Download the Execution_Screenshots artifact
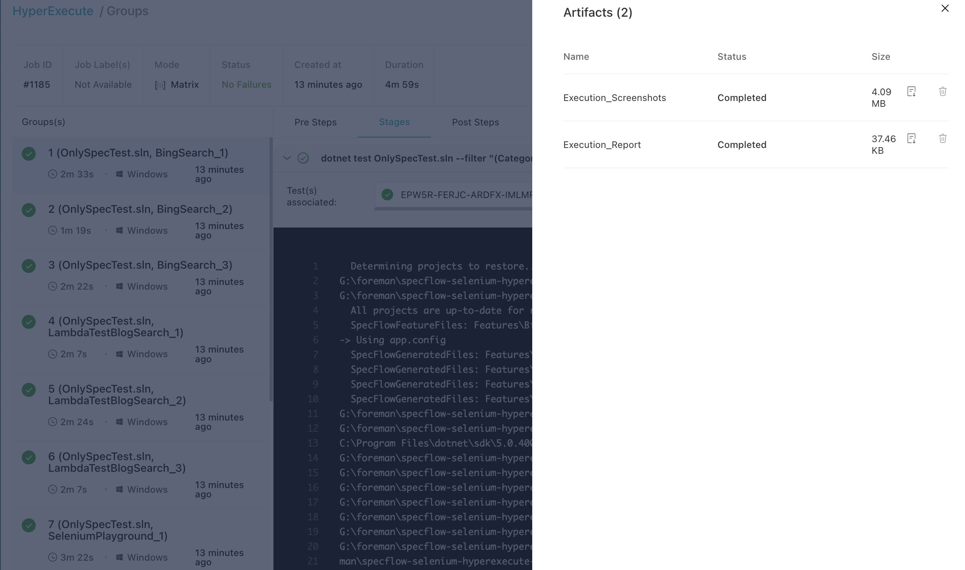Image resolution: width=965 pixels, height=570 pixels. (x=911, y=92)
